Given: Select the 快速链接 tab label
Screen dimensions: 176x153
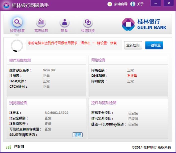Looking at the screenshot, I should [x=88, y=31].
